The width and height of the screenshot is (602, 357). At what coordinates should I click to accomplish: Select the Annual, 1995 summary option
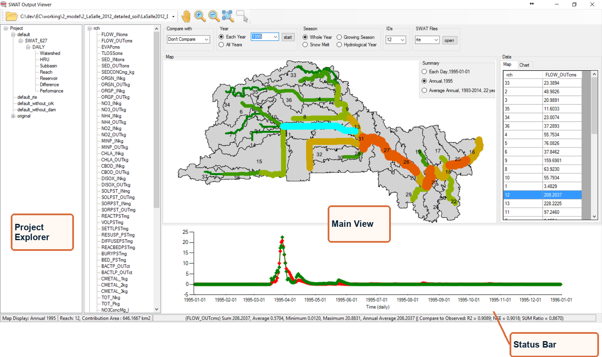425,81
